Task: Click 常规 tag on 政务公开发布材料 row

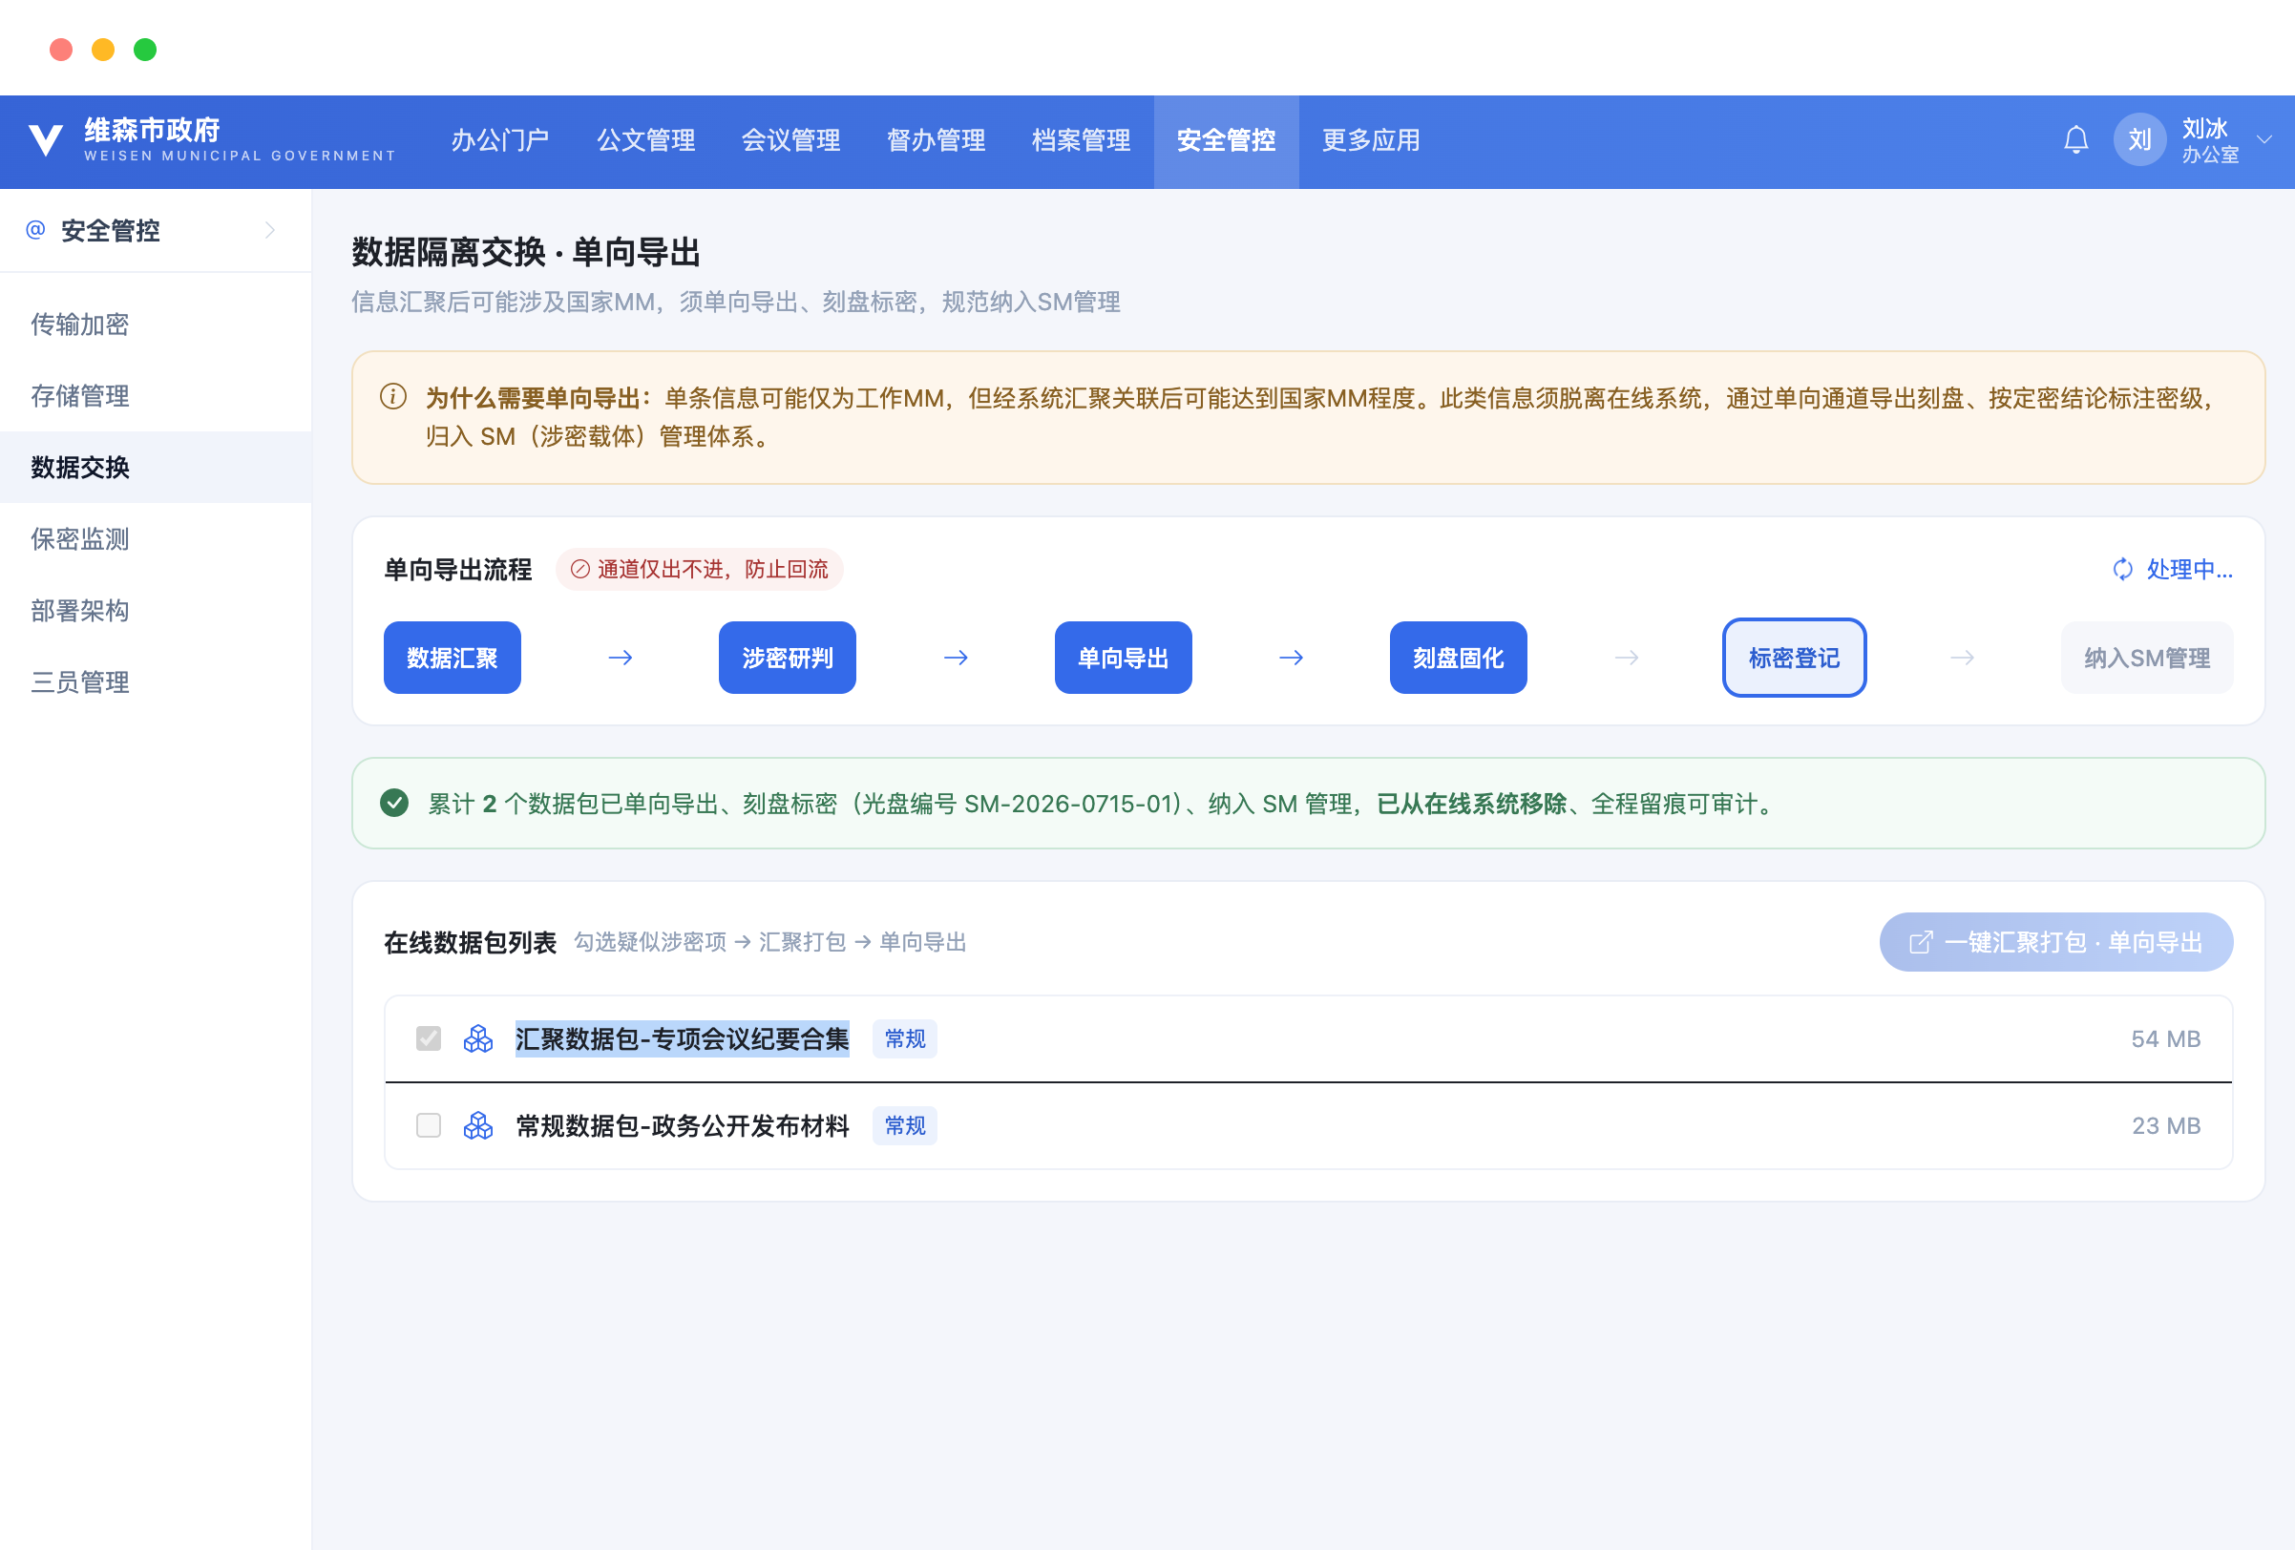Action: [905, 1125]
